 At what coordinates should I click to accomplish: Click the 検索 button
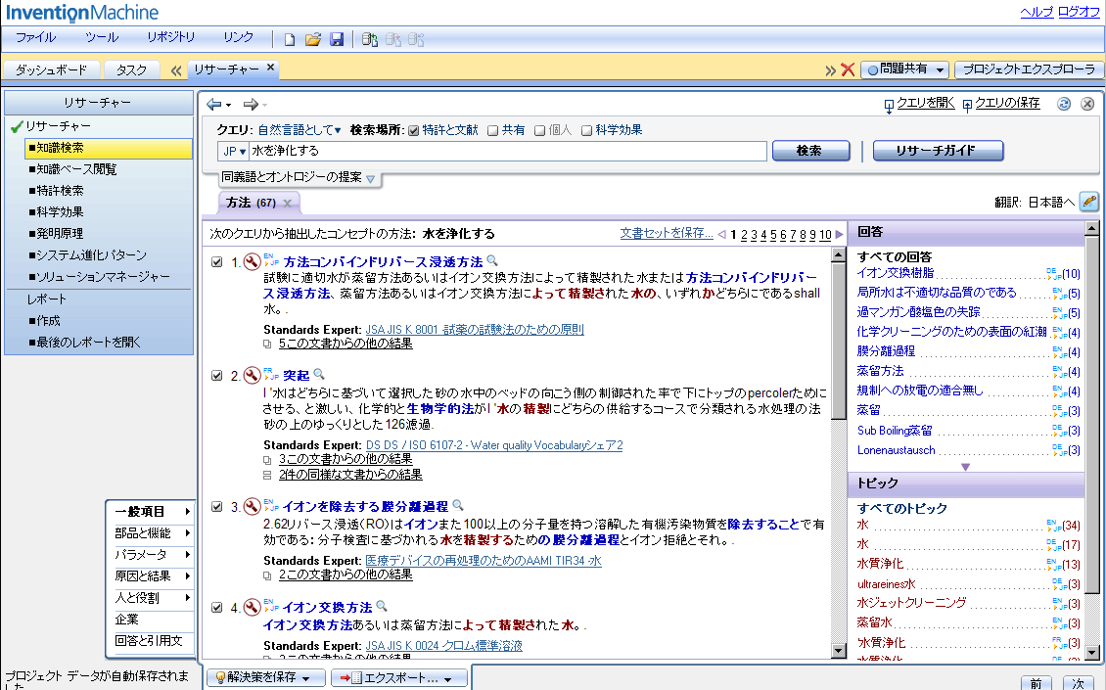pos(810,151)
